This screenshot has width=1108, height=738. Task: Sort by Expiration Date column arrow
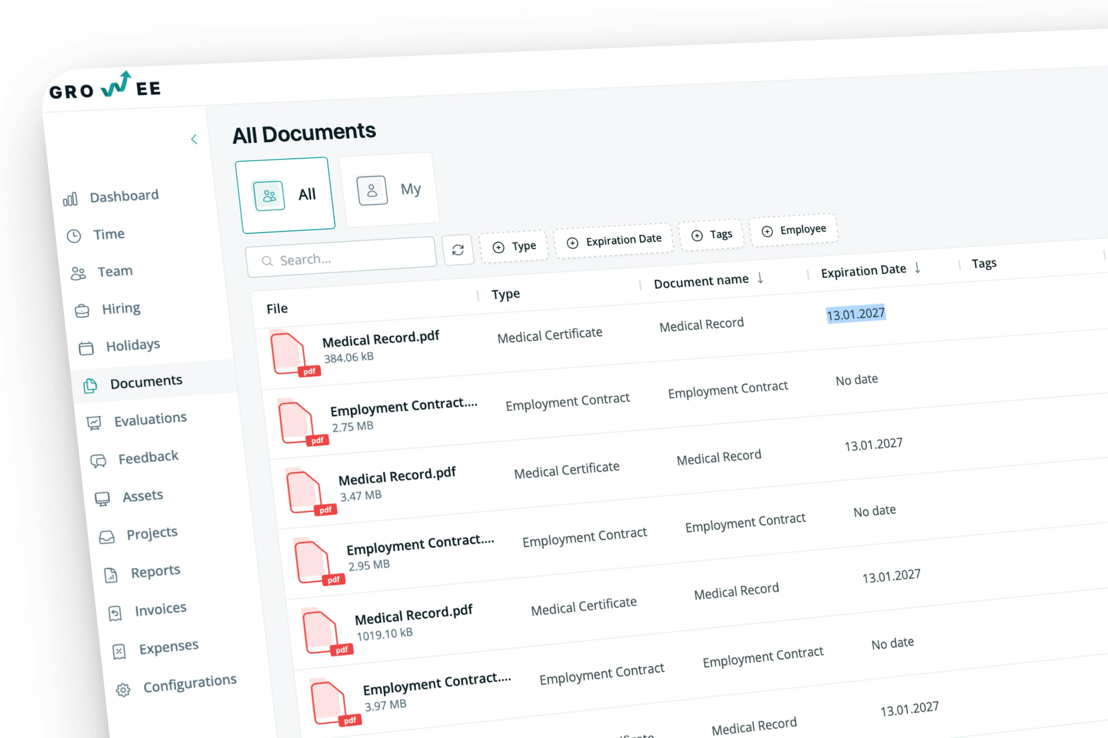[917, 268]
